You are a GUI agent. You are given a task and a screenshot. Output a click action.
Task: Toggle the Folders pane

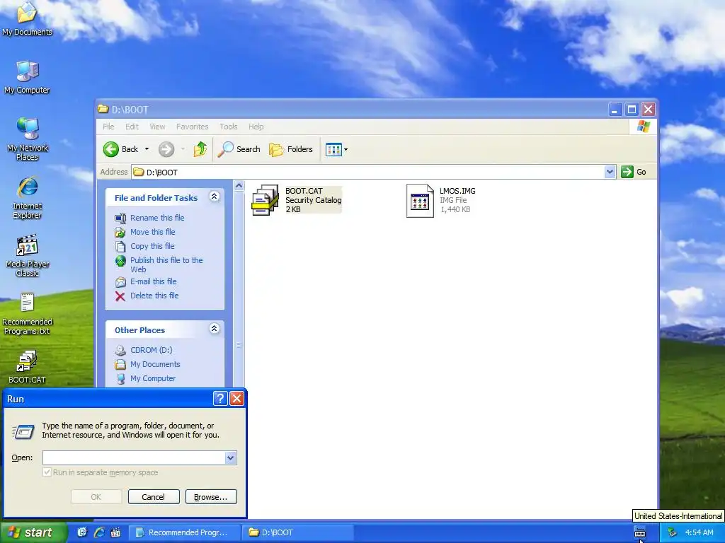click(x=291, y=149)
